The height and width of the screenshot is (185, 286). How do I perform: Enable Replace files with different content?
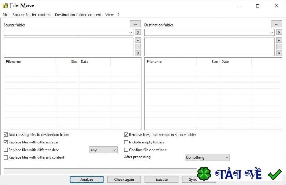(x=6, y=157)
